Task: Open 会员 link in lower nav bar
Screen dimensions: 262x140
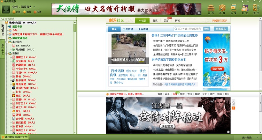Action: (x=167, y=94)
